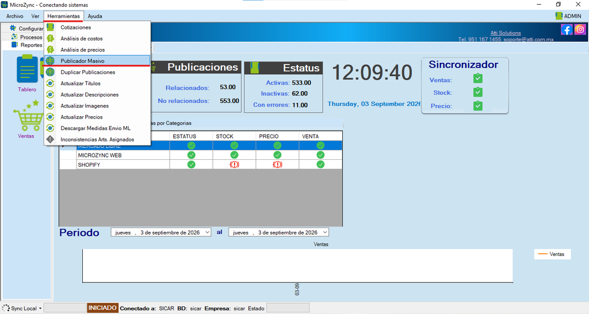Click the Inconsistencias warning diamond icon
The width and height of the screenshot is (589, 314).
click(x=51, y=139)
